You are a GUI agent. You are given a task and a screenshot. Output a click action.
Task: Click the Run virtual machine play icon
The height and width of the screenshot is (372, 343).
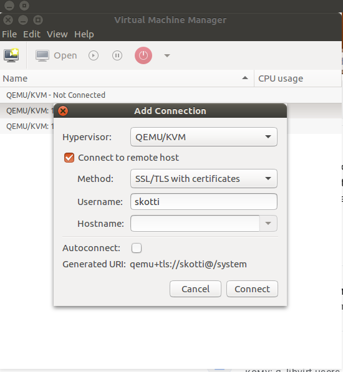click(94, 55)
